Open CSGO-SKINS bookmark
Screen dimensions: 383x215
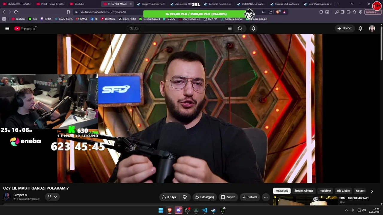64,19
